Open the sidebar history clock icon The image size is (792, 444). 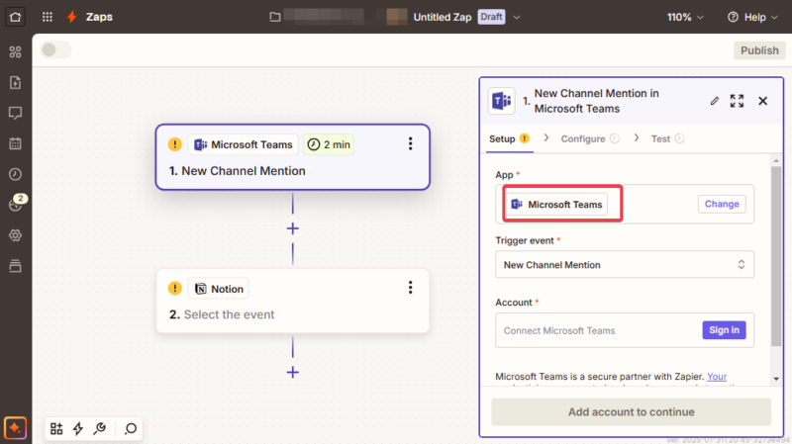(15, 174)
